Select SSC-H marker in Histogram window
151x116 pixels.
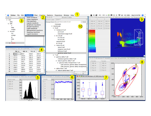tap(8, 84)
